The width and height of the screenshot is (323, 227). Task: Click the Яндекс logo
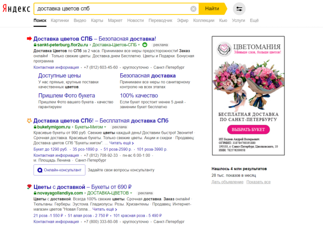(16, 8)
